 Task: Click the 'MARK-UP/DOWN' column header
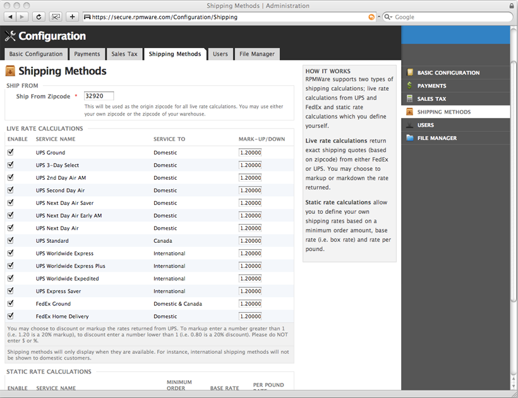[x=262, y=139]
